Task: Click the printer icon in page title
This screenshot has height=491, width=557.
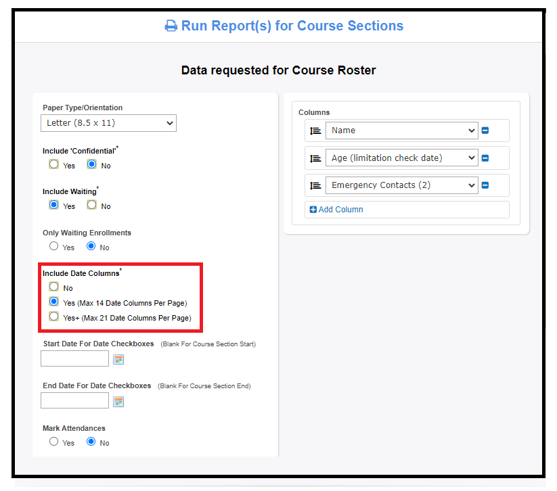Action: tap(171, 26)
